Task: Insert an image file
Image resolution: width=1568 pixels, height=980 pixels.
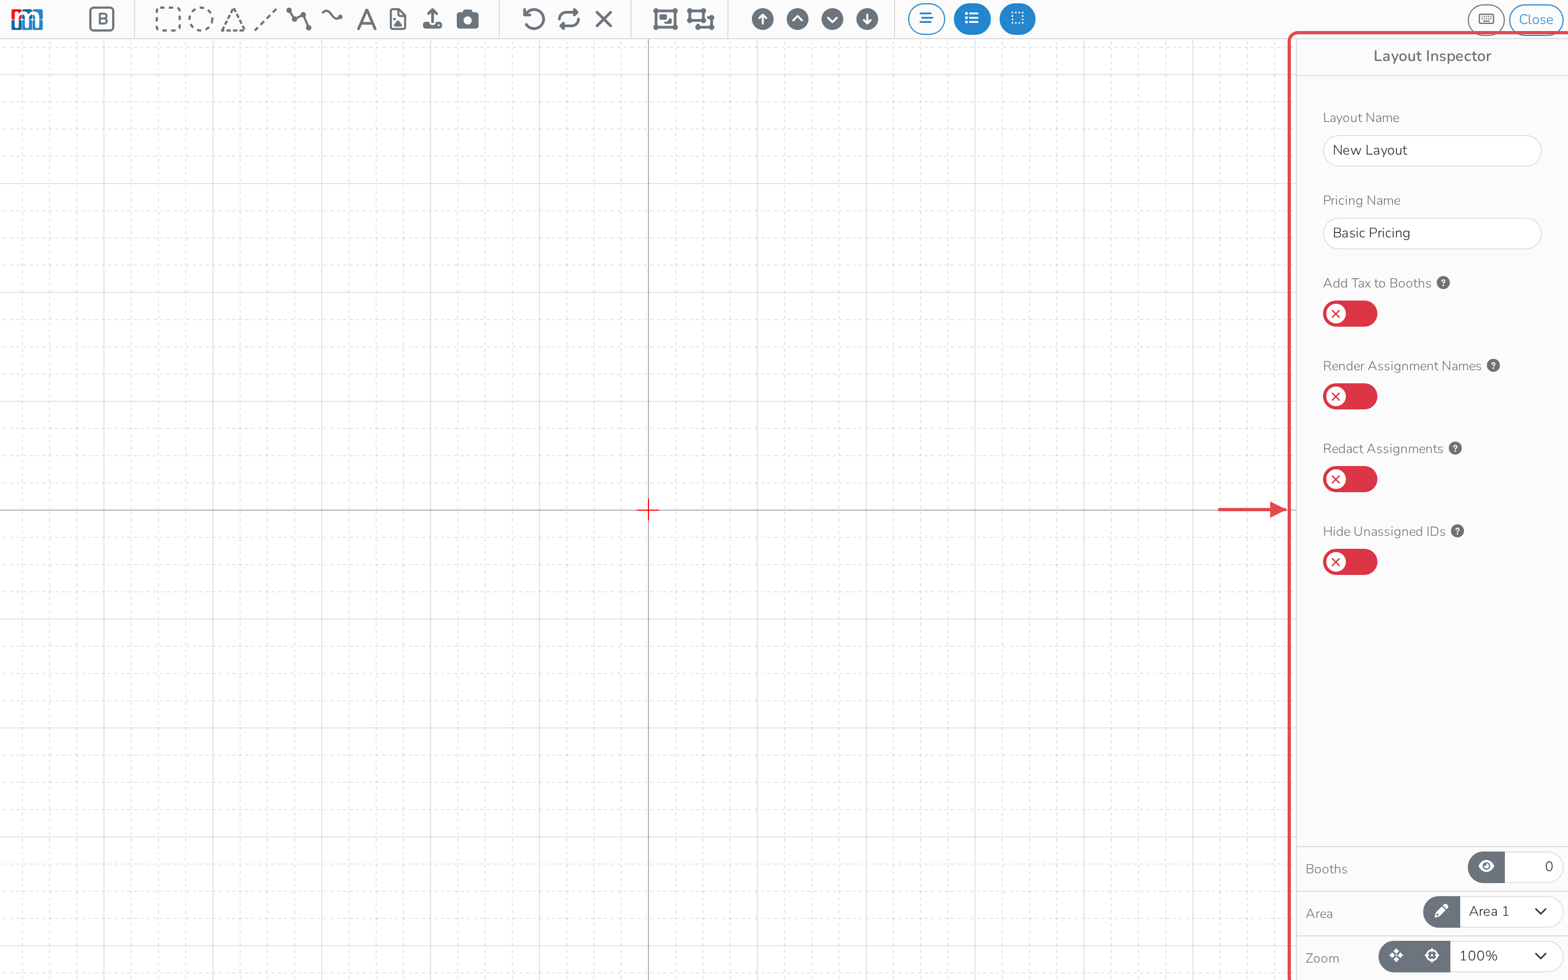Action: coord(399,20)
